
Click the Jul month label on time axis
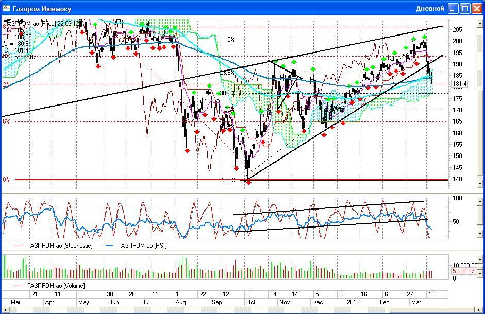[146, 302]
